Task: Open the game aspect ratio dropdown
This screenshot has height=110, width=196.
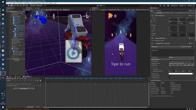Action: [x=116, y=10]
